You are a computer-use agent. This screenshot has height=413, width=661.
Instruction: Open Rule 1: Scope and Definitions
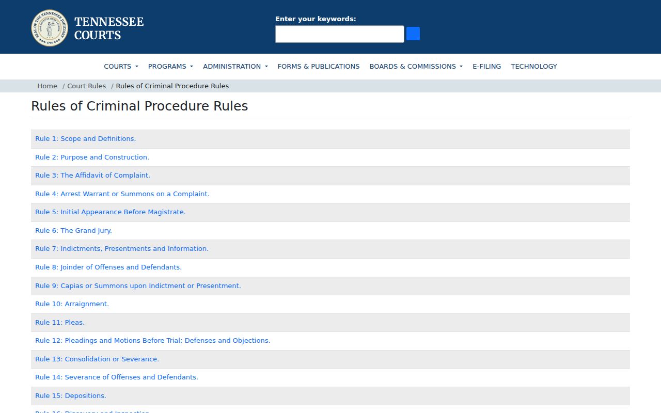point(85,139)
